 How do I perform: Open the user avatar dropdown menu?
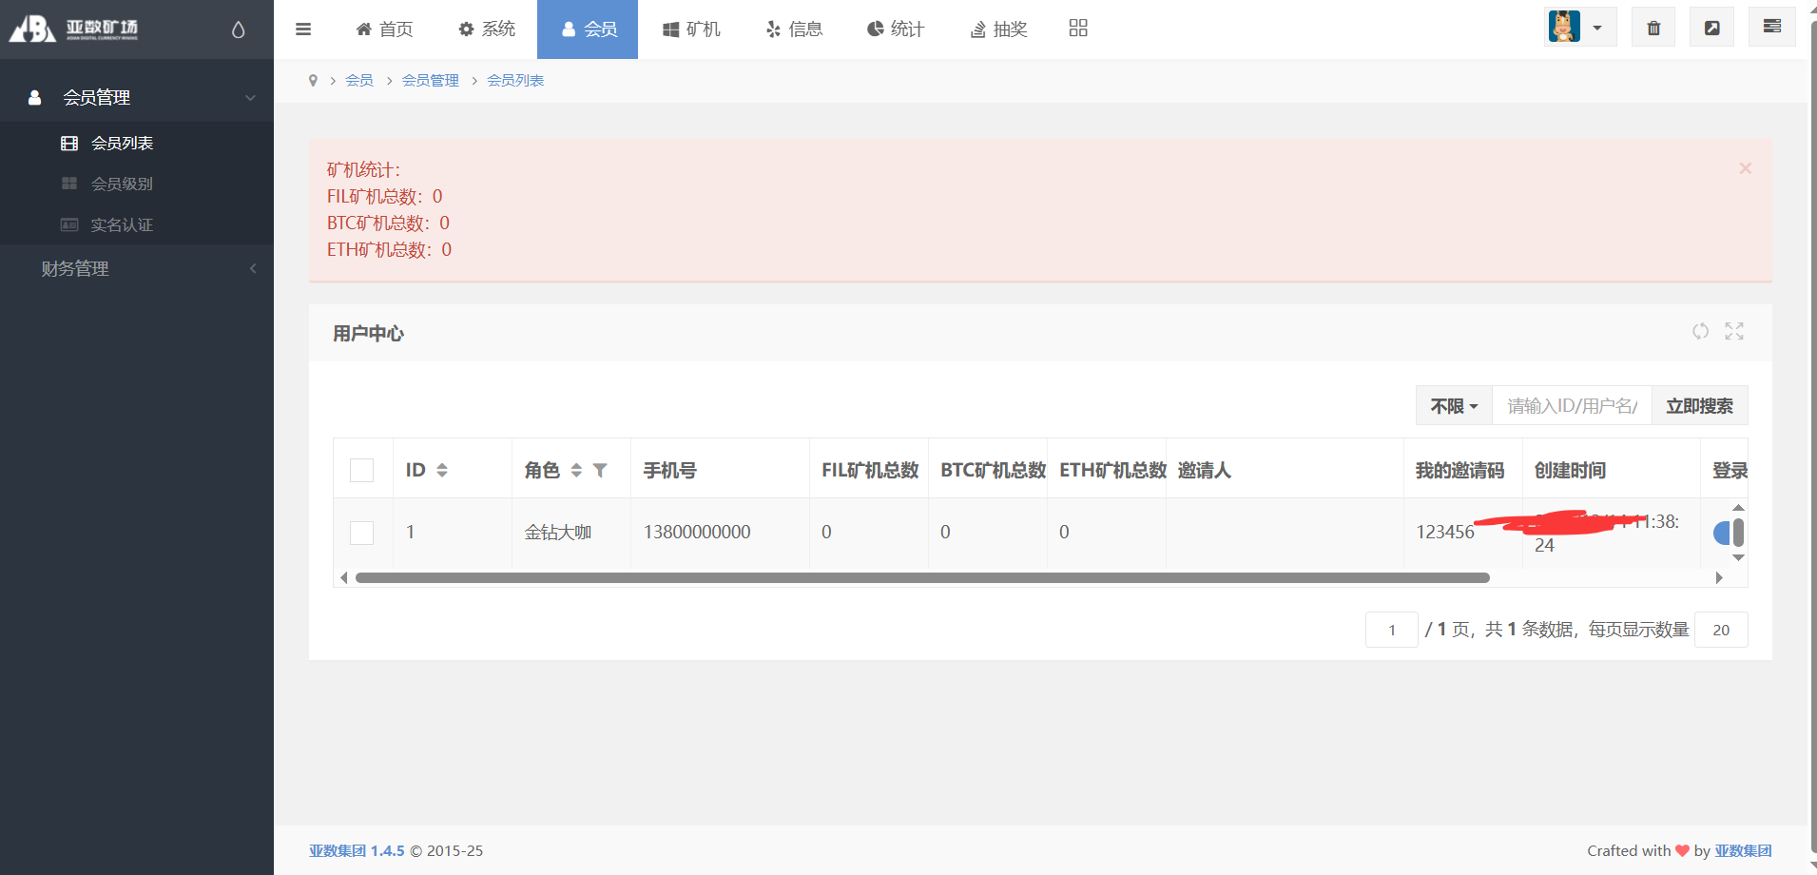coord(1579,28)
